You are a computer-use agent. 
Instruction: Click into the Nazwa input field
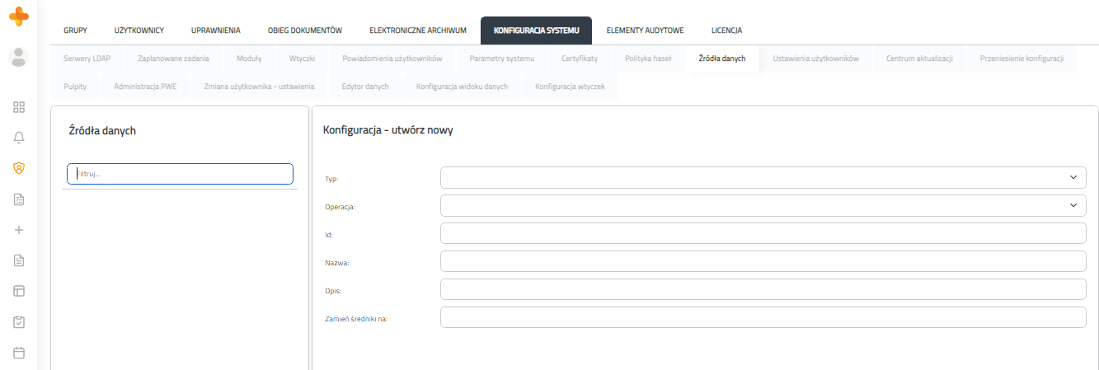pos(763,261)
